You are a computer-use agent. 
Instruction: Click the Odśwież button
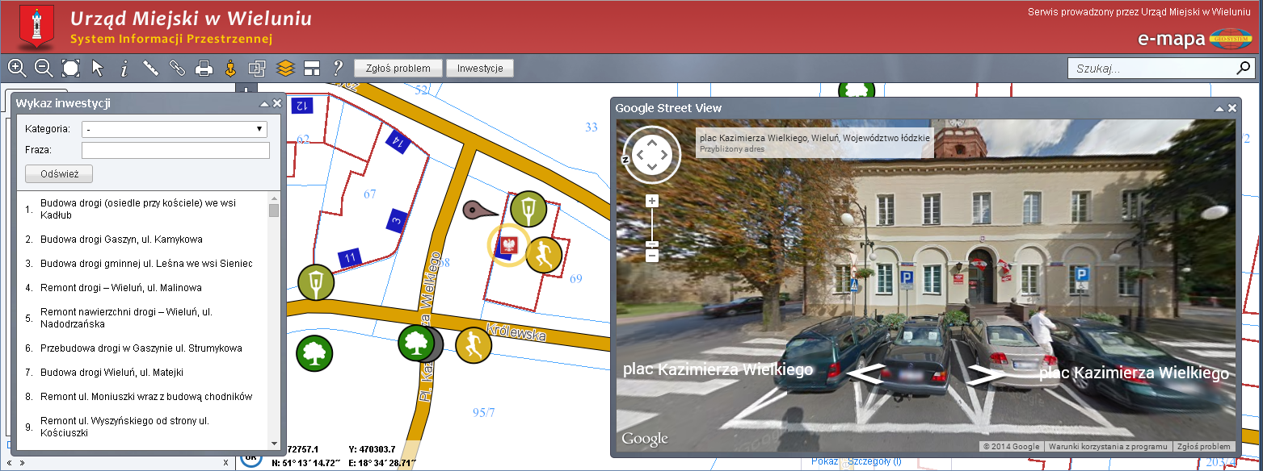click(59, 173)
